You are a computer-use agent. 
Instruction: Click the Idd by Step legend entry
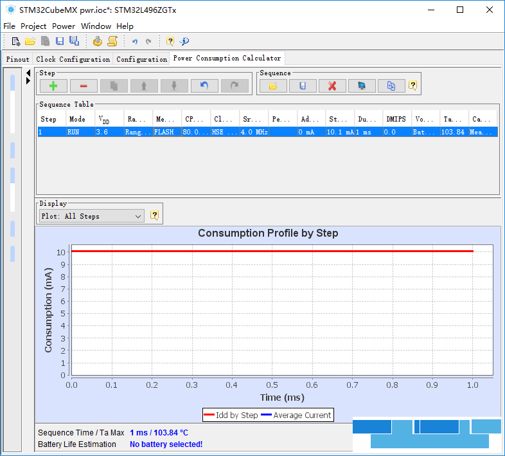(x=231, y=415)
